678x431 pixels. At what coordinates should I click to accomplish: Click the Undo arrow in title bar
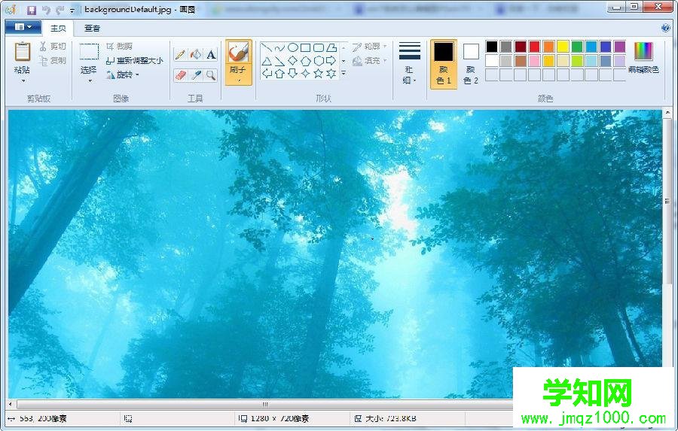[x=46, y=10]
